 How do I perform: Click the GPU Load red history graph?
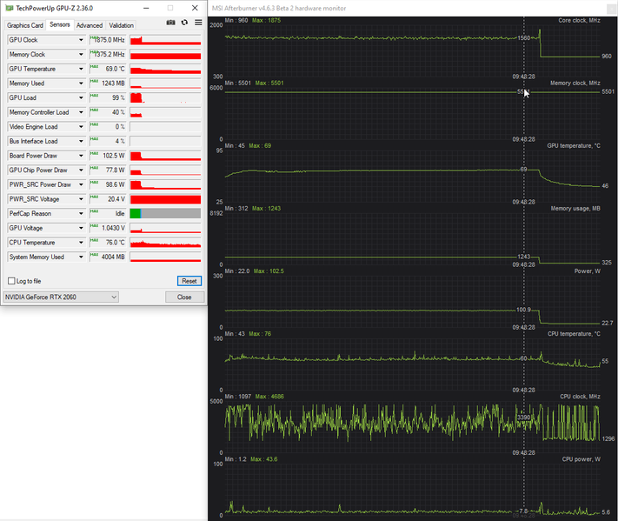point(165,97)
